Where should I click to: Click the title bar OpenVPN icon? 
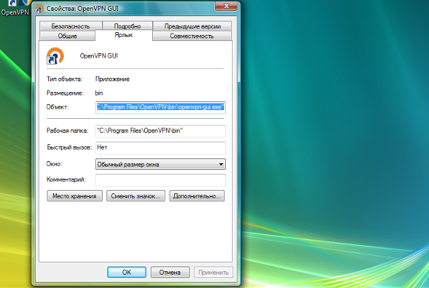click(x=40, y=9)
